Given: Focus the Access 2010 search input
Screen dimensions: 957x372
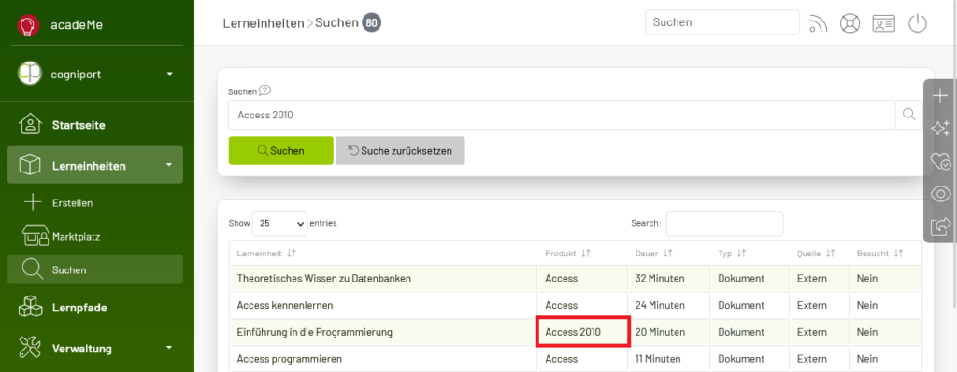Looking at the screenshot, I should tap(562, 115).
